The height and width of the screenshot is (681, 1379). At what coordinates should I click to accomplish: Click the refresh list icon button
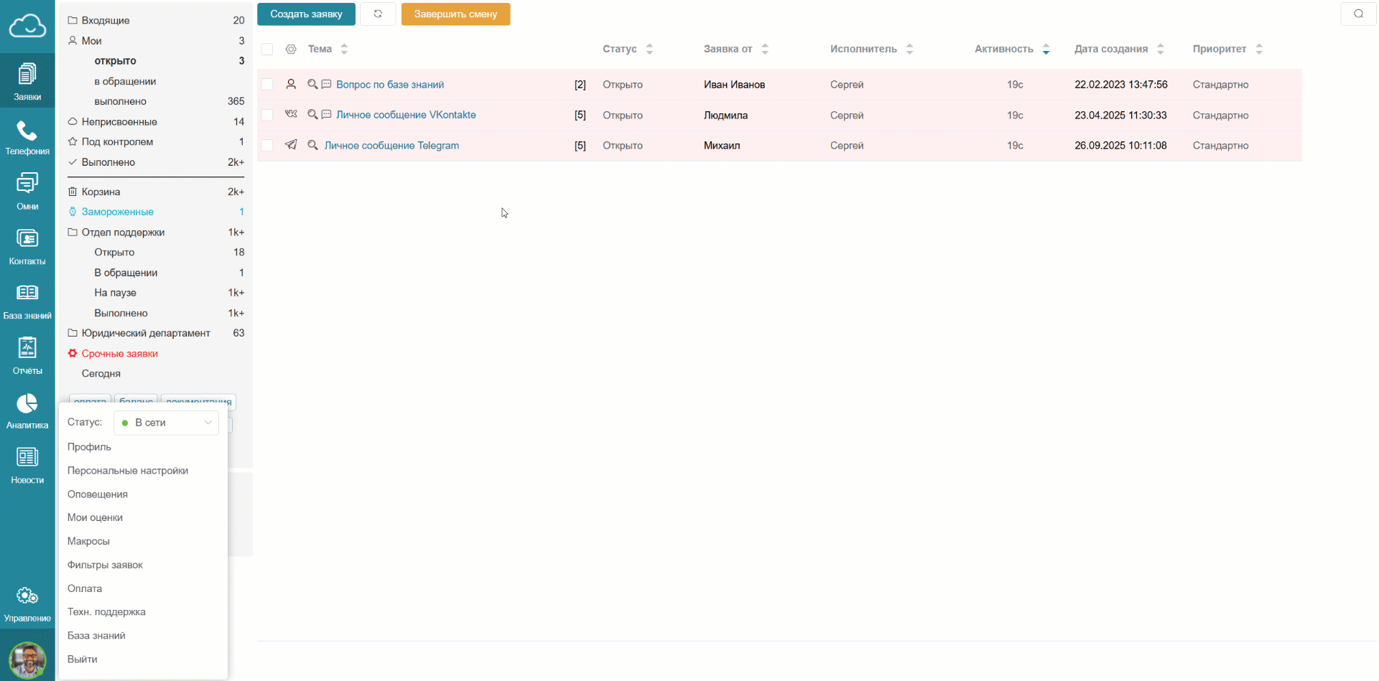coord(378,14)
